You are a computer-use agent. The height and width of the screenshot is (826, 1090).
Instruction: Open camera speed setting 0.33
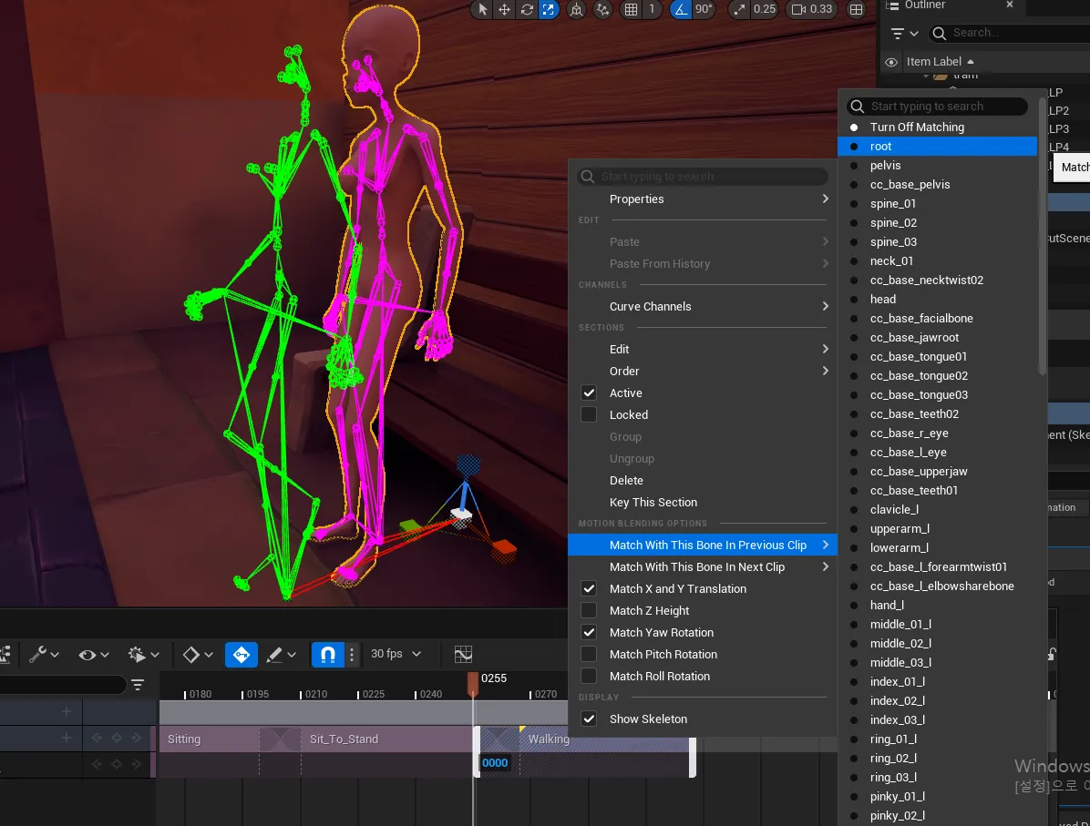[811, 9]
